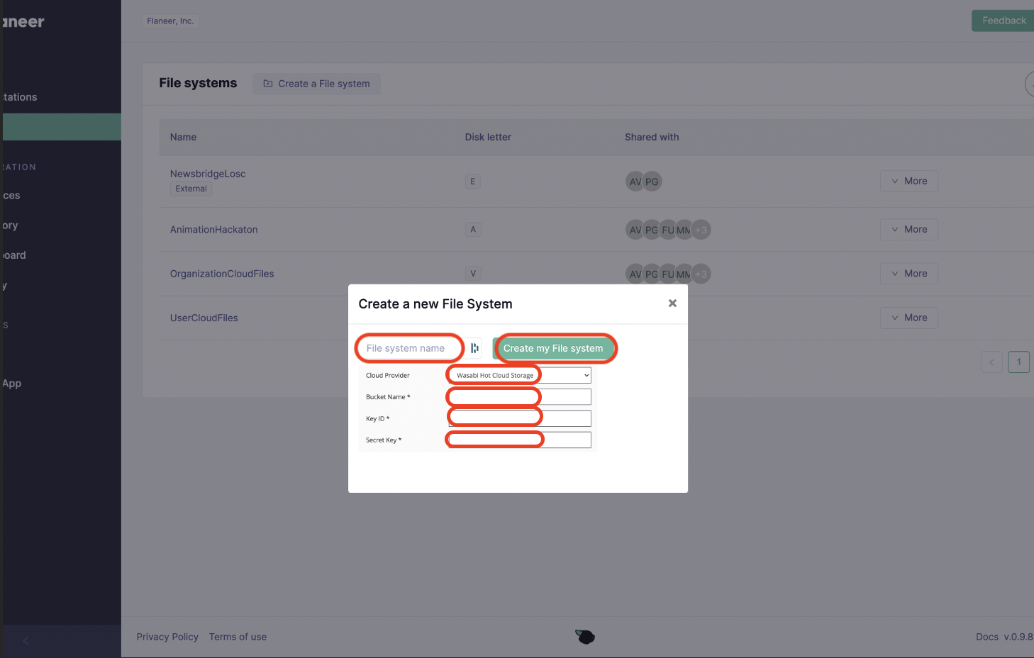Open the Cloud Provider dropdown

click(x=520, y=375)
